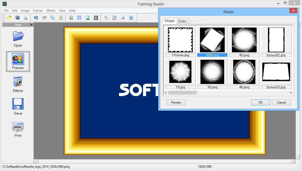The height and width of the screenshot is (171, 302).
Task: Click the film strip page toolbar icon
Action: click(x=131, y=18)
